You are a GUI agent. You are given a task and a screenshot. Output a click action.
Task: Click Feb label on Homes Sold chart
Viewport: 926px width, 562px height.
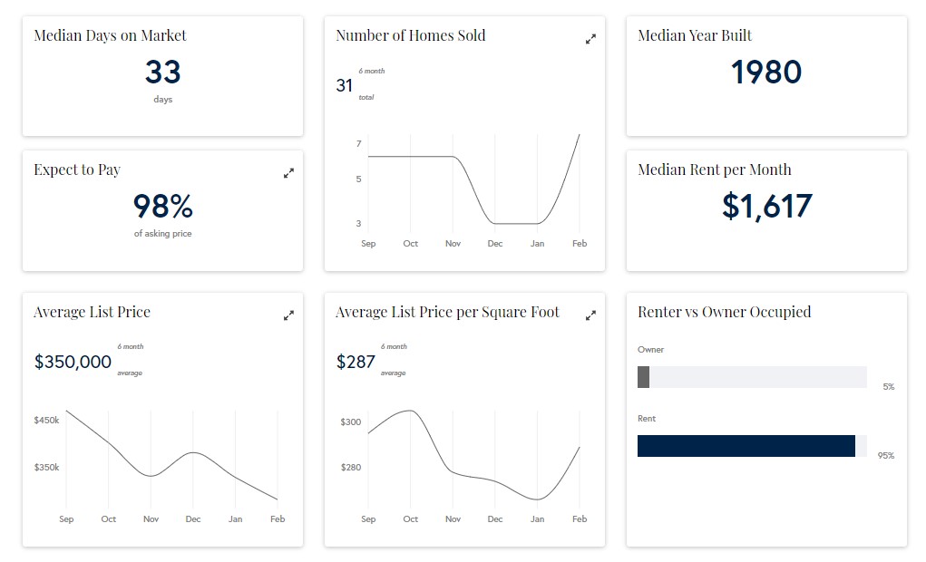(x=580, y=244)
